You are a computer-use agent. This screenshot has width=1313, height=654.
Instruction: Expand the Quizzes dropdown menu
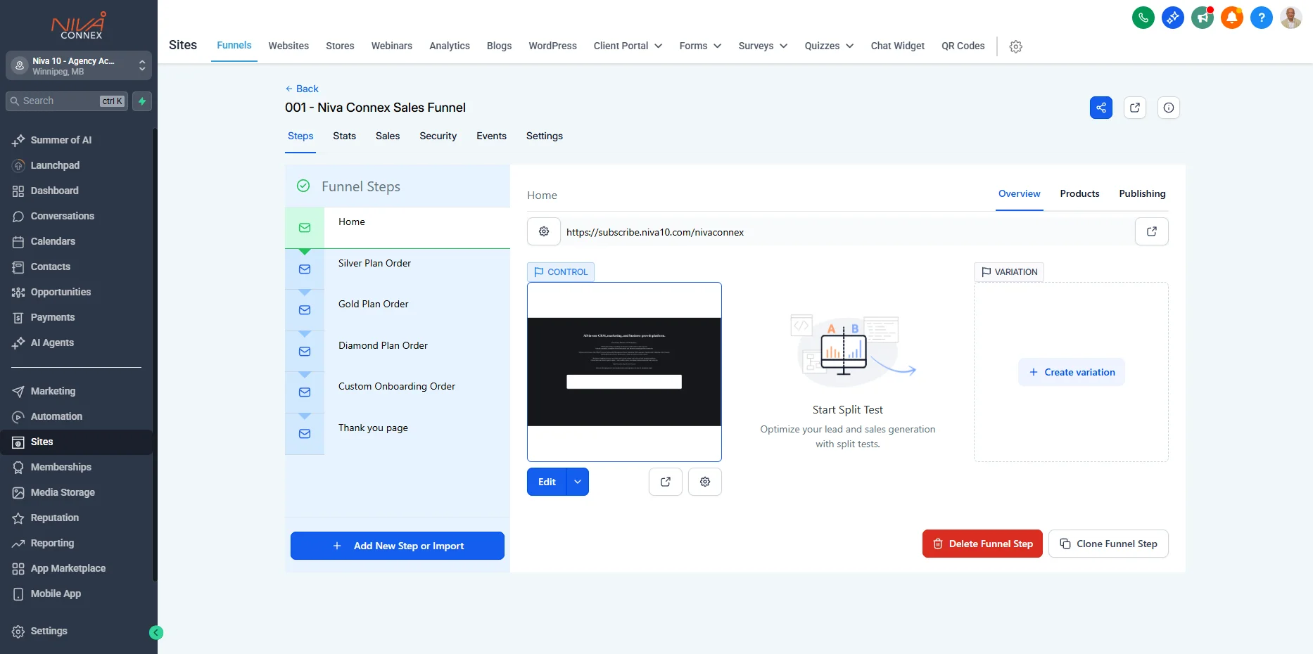[829, 46]
